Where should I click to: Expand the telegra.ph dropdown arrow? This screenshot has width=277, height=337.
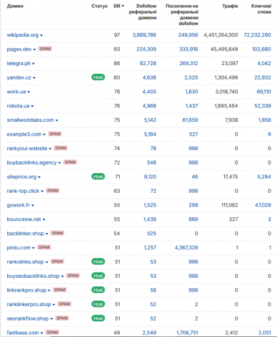tap(34, 64)
